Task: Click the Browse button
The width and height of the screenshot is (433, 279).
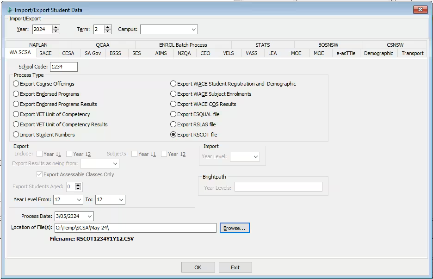Action: 234,228
